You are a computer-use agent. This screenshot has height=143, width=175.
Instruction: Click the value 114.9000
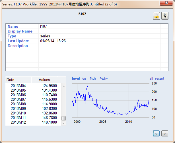click(x=49, y=104)
